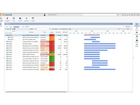The width and height of the screenshot is (140, 105).
Task: Click Inventory level description cell
Action: tap(31, 61)
